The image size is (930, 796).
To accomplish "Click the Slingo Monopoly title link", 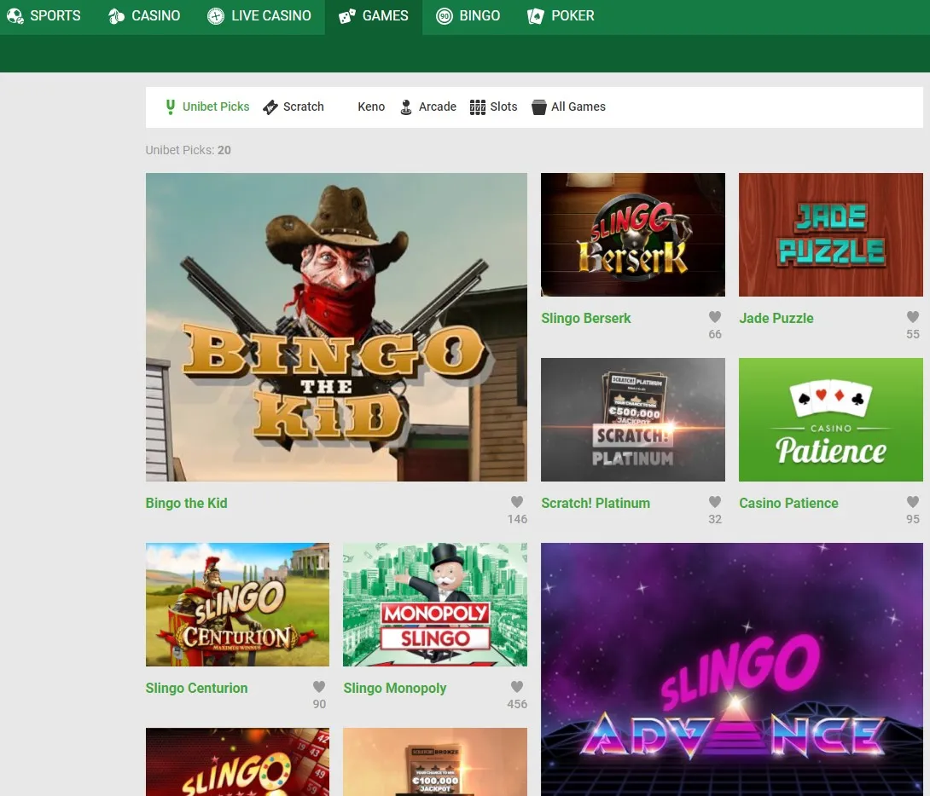I will [395, 688].
